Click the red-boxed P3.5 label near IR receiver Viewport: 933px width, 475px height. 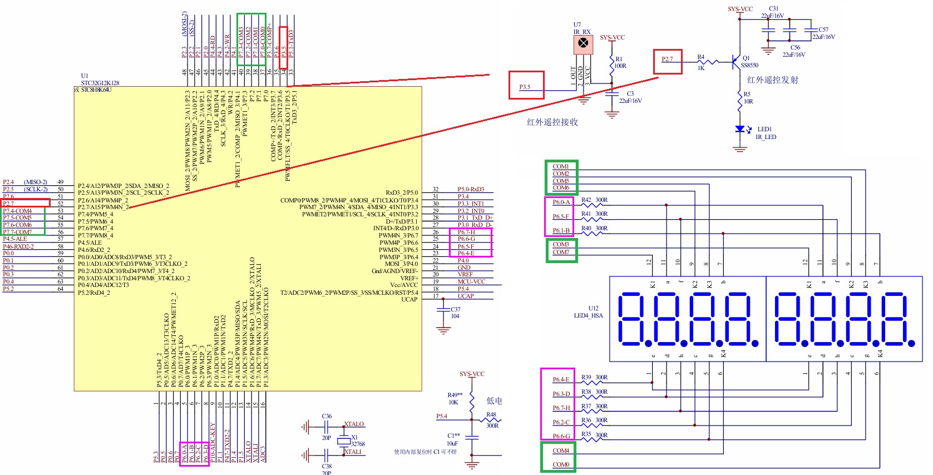coord(525,87)
